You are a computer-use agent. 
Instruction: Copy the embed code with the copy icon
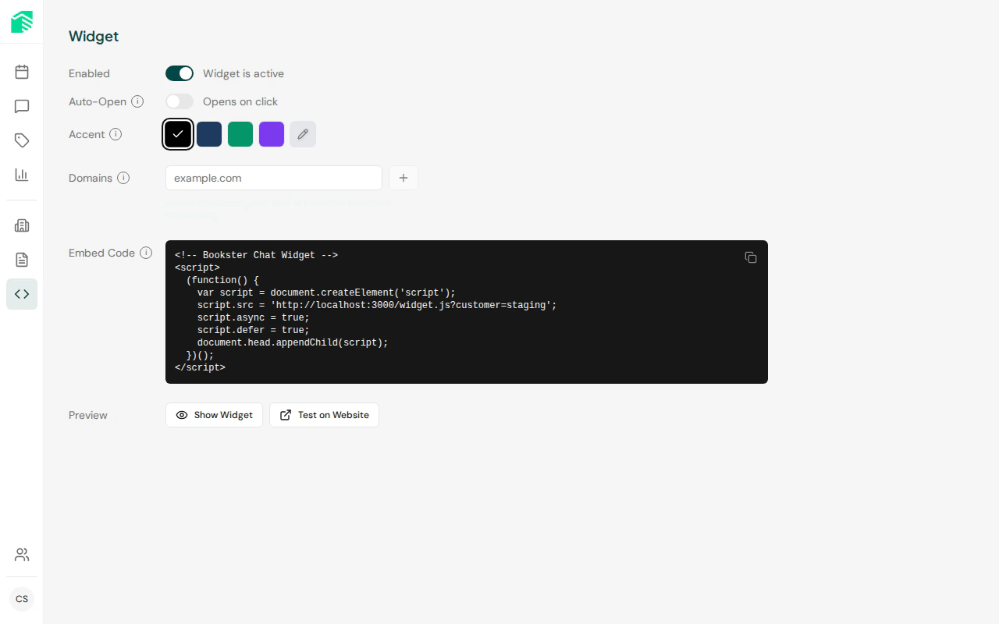click(751, 257)
